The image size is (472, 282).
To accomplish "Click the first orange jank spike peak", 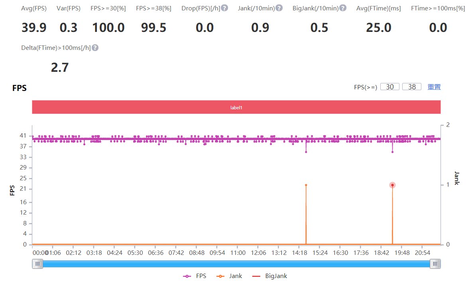I will [306, 185].
